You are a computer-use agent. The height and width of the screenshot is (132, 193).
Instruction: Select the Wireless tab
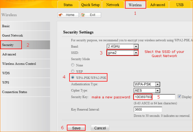135,5
